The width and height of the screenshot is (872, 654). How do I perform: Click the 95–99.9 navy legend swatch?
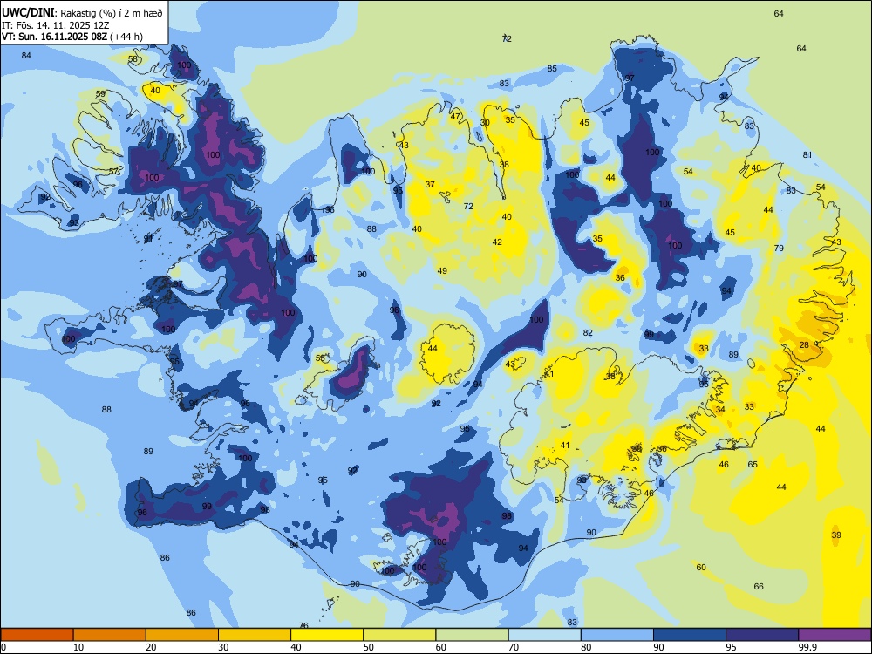(762, 635)
